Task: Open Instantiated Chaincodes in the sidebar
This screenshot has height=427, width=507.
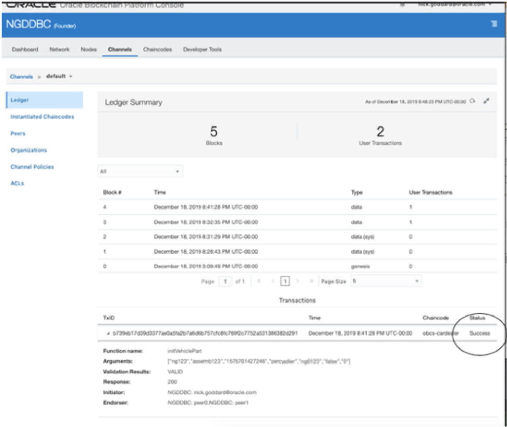Action: click(42, 117)
